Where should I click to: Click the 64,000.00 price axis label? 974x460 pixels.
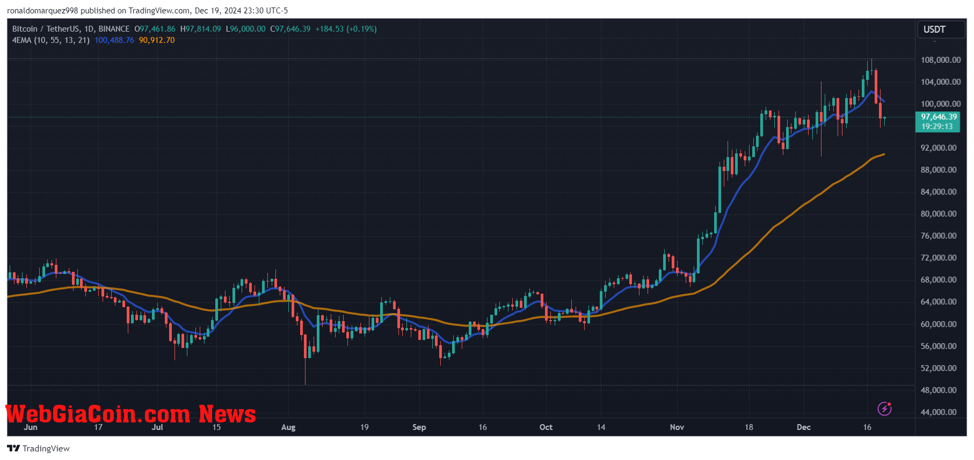[939, 302]
